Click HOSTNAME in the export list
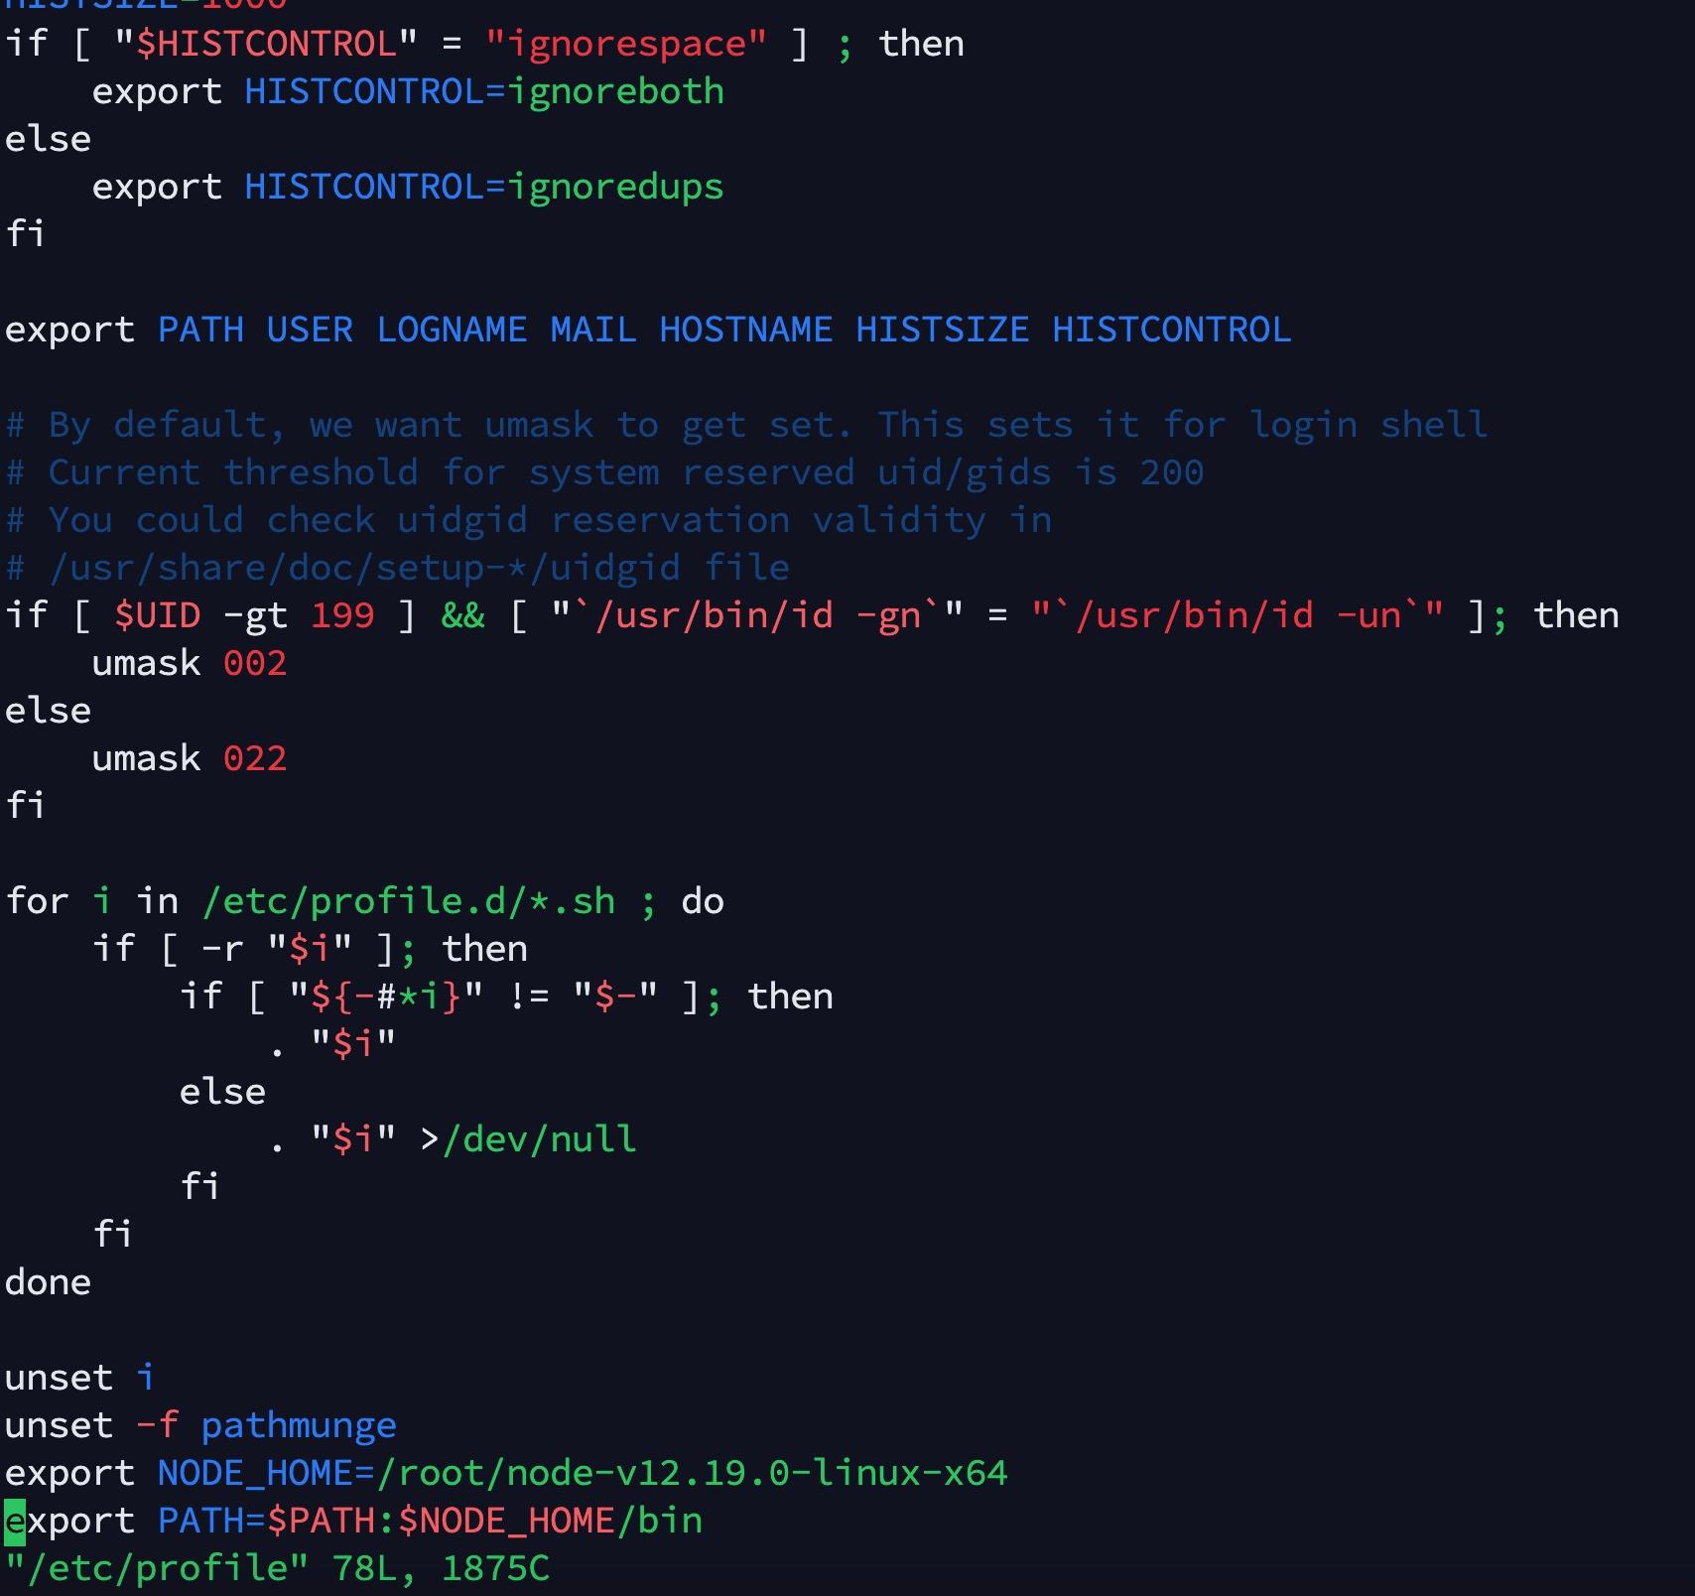Viewport: 1695px width, 1596px height. (x=746, y=330)
